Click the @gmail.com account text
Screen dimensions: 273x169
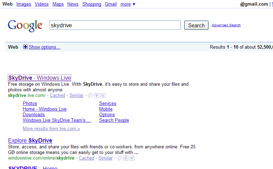pos(254,4)
